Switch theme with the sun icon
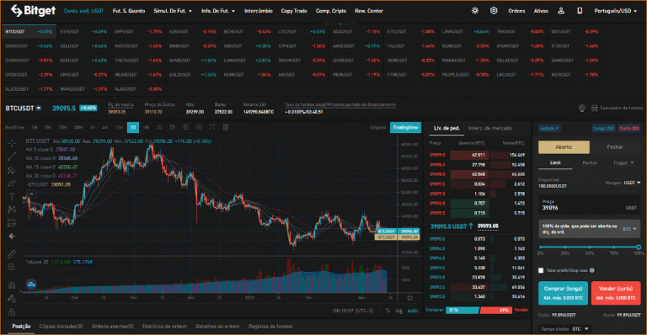647x335 pixels. 475,11
